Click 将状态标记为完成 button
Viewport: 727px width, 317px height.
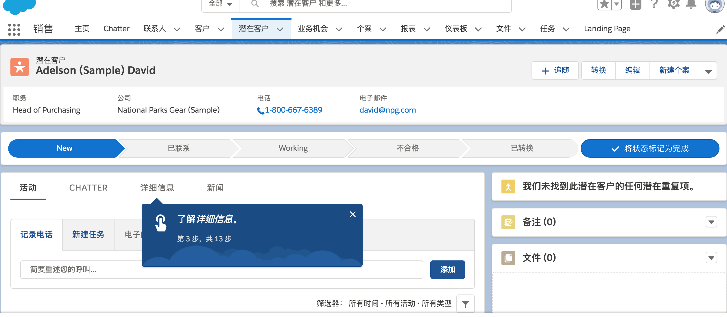click(x=650, y=149)
